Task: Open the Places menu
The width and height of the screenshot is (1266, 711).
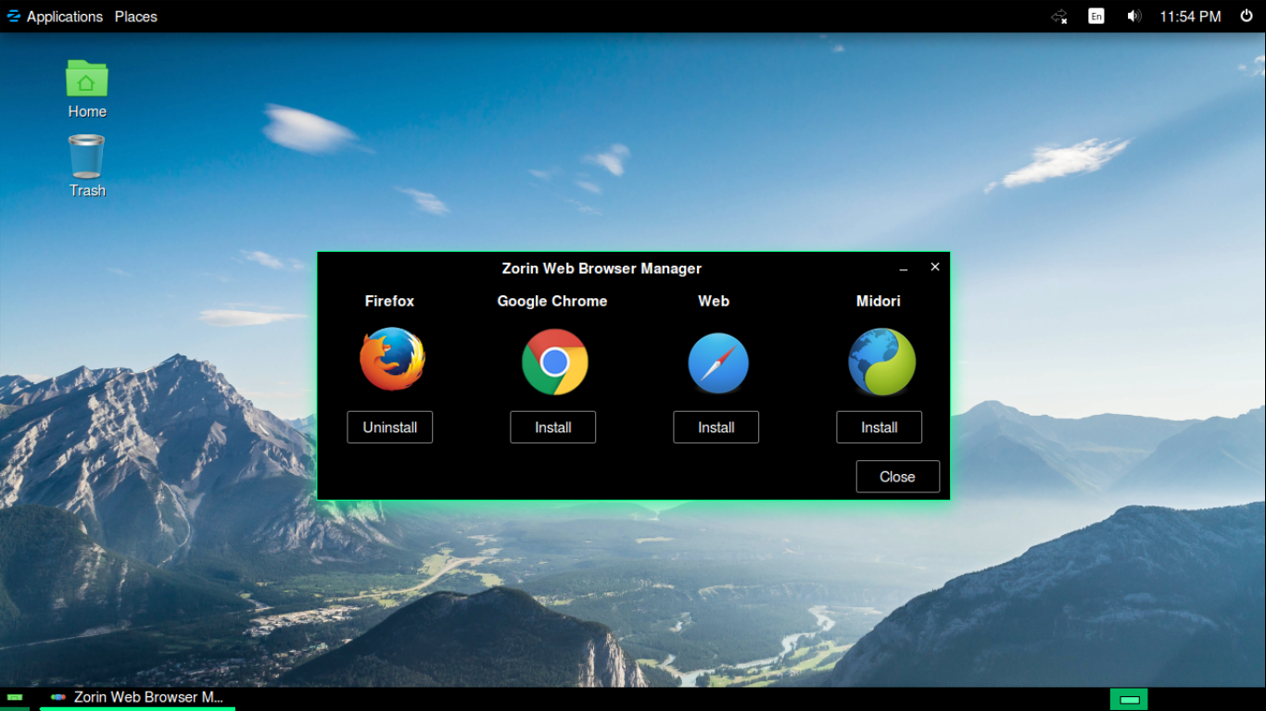Action: [x=136, y=17]
